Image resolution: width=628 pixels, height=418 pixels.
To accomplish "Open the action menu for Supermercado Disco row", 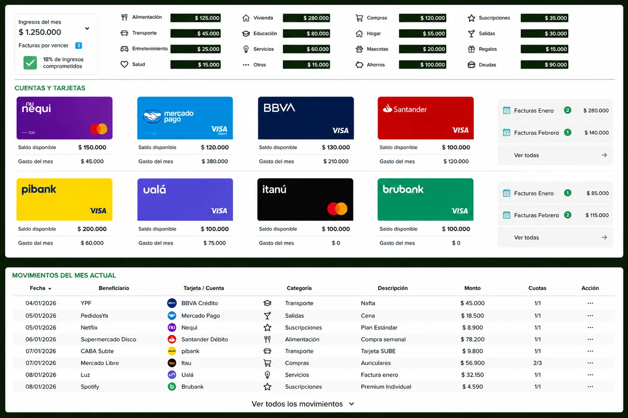I will [590, 339].
